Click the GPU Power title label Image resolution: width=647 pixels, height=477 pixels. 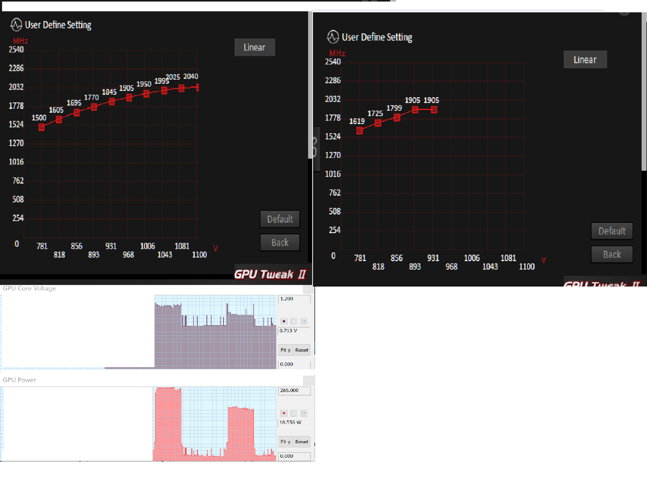[x=19, y=380]
